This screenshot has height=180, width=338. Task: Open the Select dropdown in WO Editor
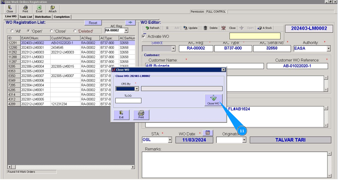click(173, 48)
